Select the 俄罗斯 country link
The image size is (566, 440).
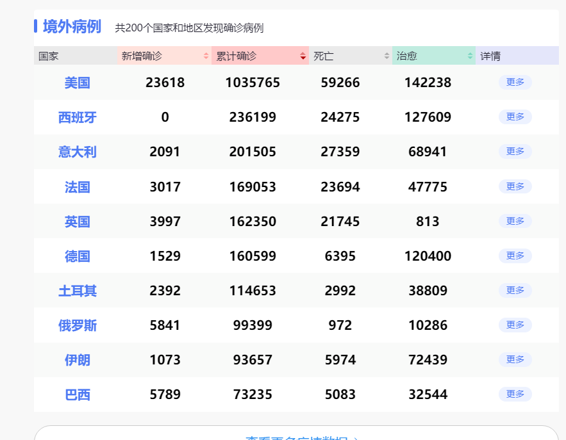[78, 325]
